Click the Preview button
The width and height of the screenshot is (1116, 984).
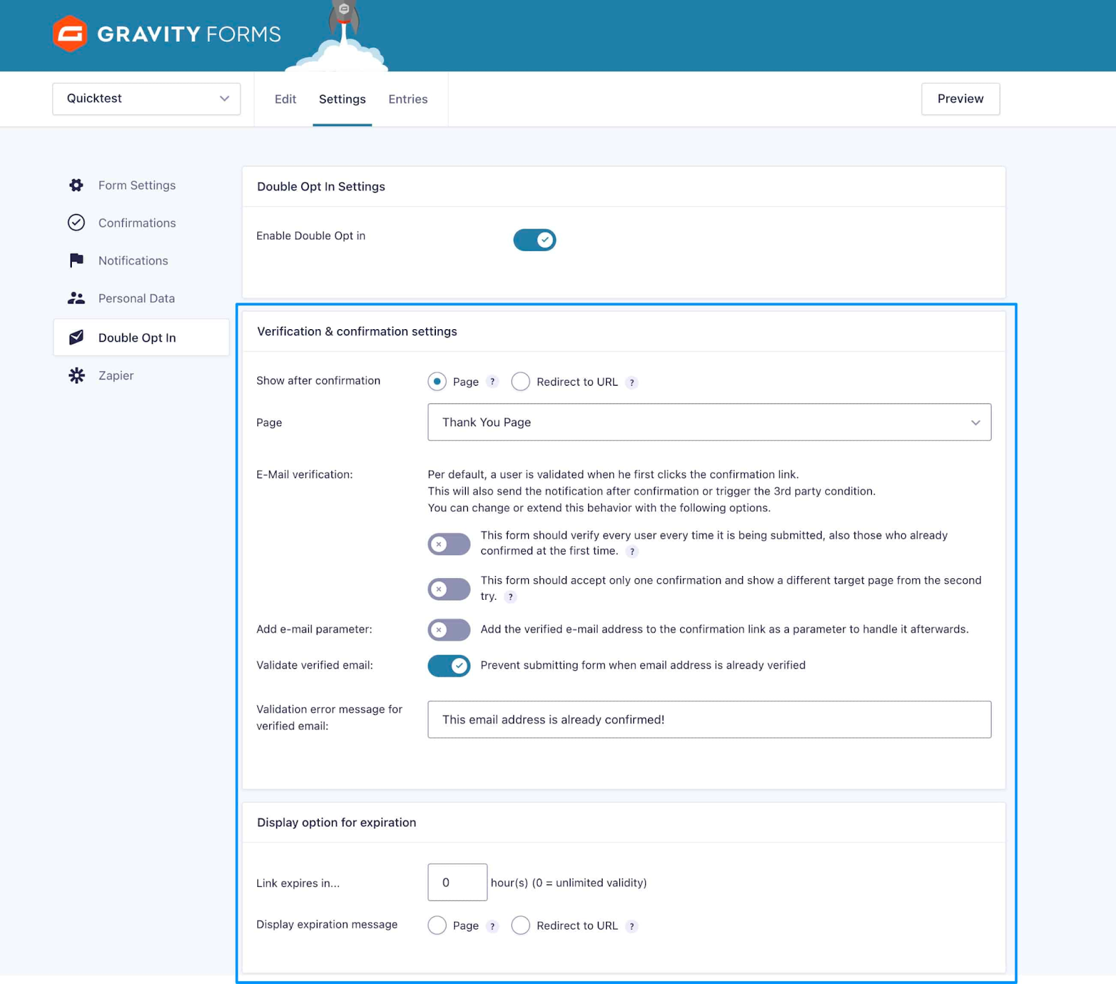coord(960,98)
